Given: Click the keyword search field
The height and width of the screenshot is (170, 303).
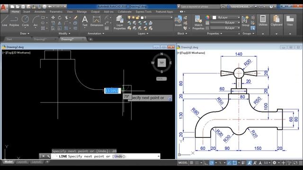Looking at the screenshot, I should click(x=200, y=7).
